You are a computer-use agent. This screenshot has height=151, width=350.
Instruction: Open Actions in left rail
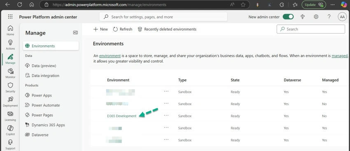click(x=10, y=45)
